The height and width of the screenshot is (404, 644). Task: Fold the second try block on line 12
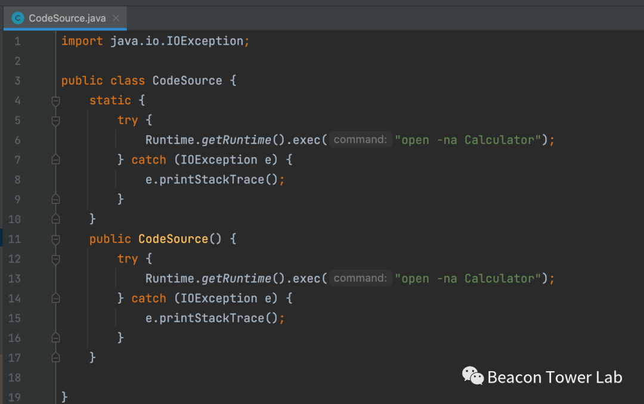[x=55, y=259]
